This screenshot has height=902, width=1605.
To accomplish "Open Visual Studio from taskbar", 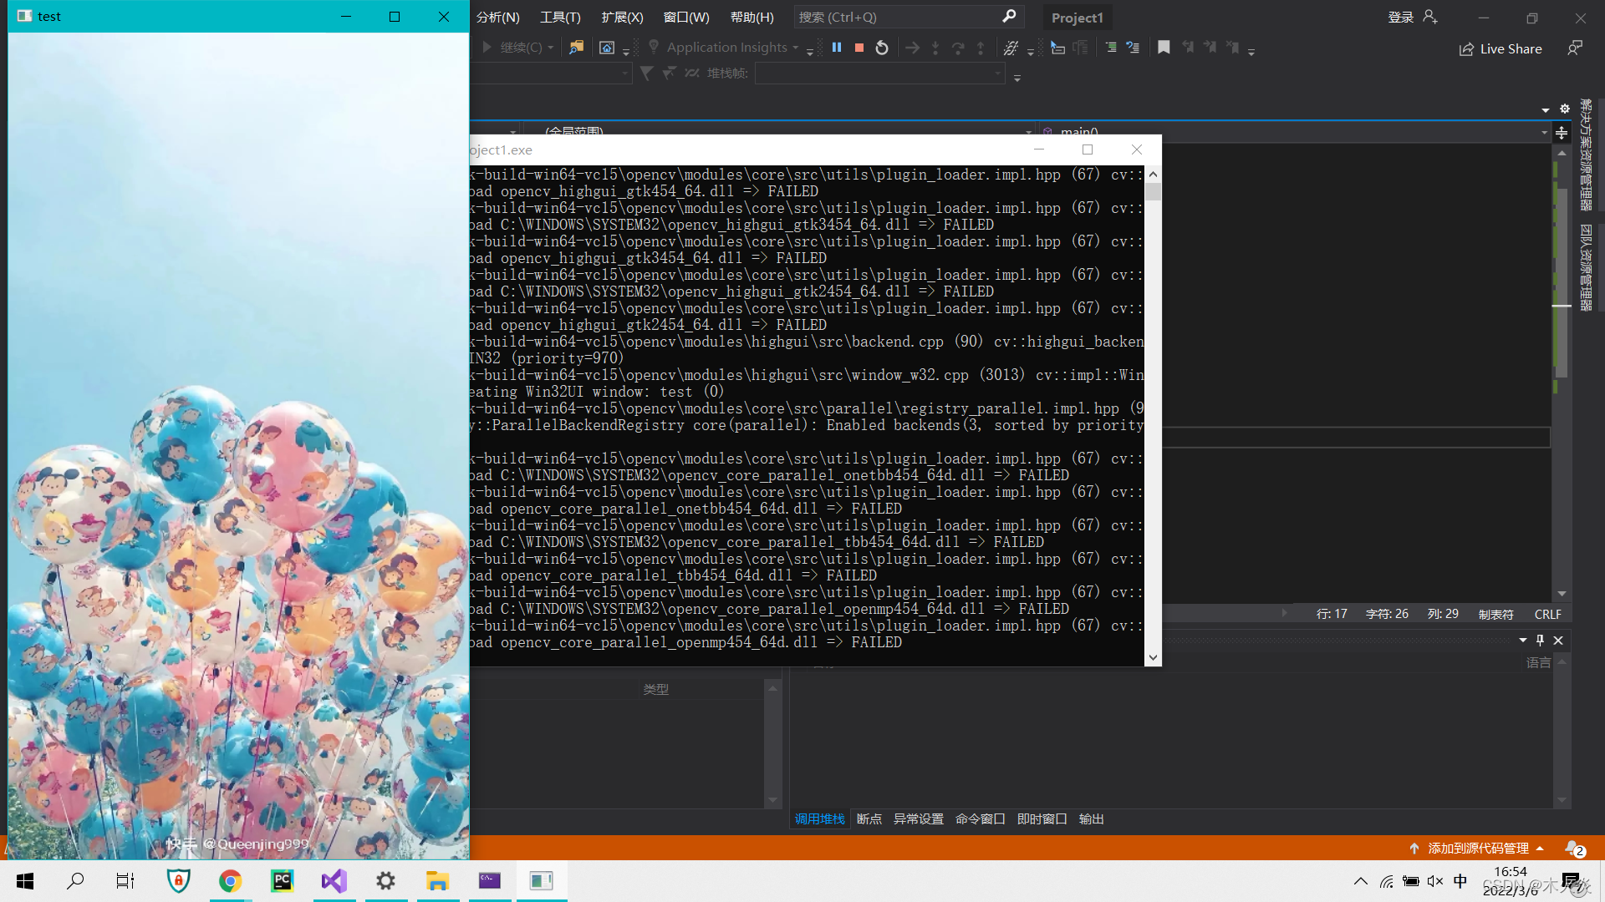I will tap(334, 881).
